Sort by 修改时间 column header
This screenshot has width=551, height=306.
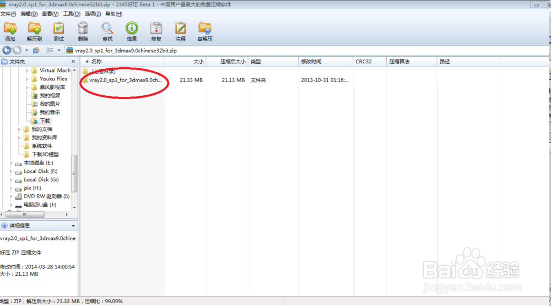pos(326,62)
